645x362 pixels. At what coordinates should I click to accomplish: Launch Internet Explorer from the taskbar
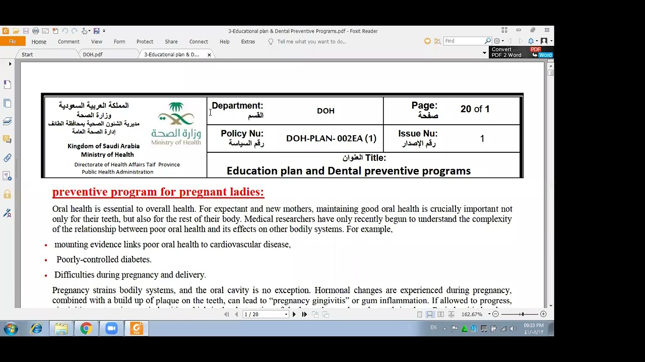point(36,329)
